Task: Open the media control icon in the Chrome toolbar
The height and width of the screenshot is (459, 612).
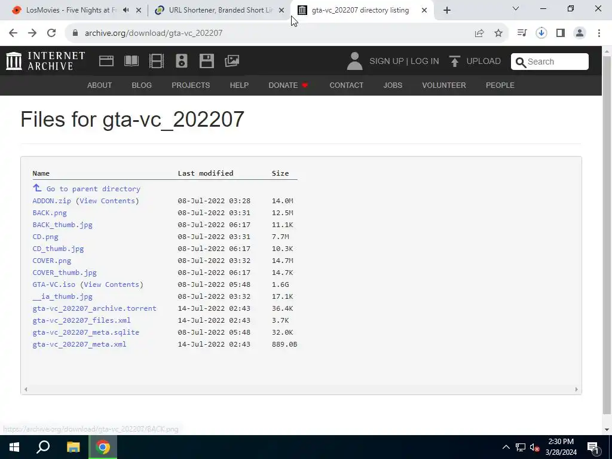Action: 522,33
